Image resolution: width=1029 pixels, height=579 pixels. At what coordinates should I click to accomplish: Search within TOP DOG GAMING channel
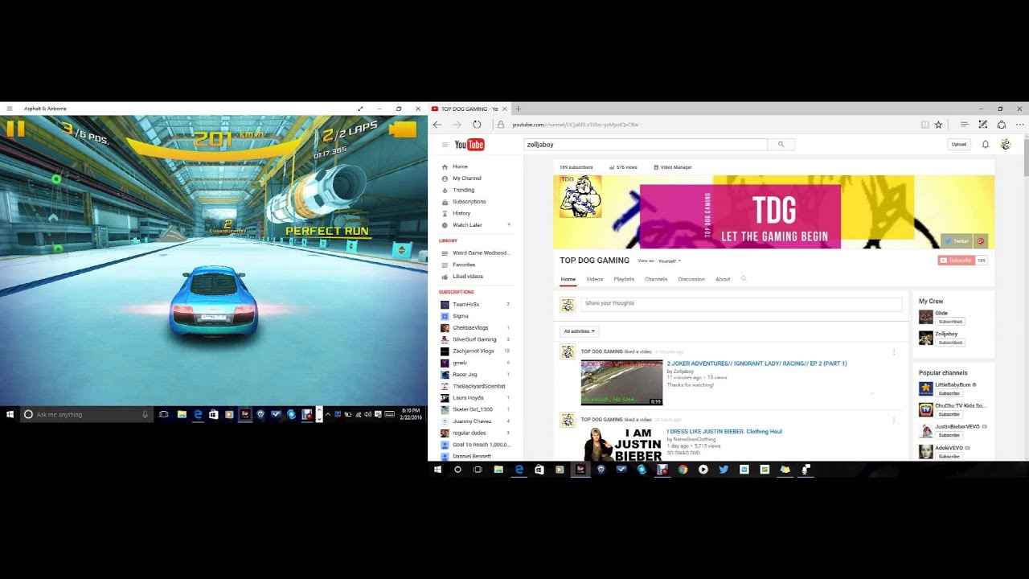pyautogui.click(x=744, y=279)
